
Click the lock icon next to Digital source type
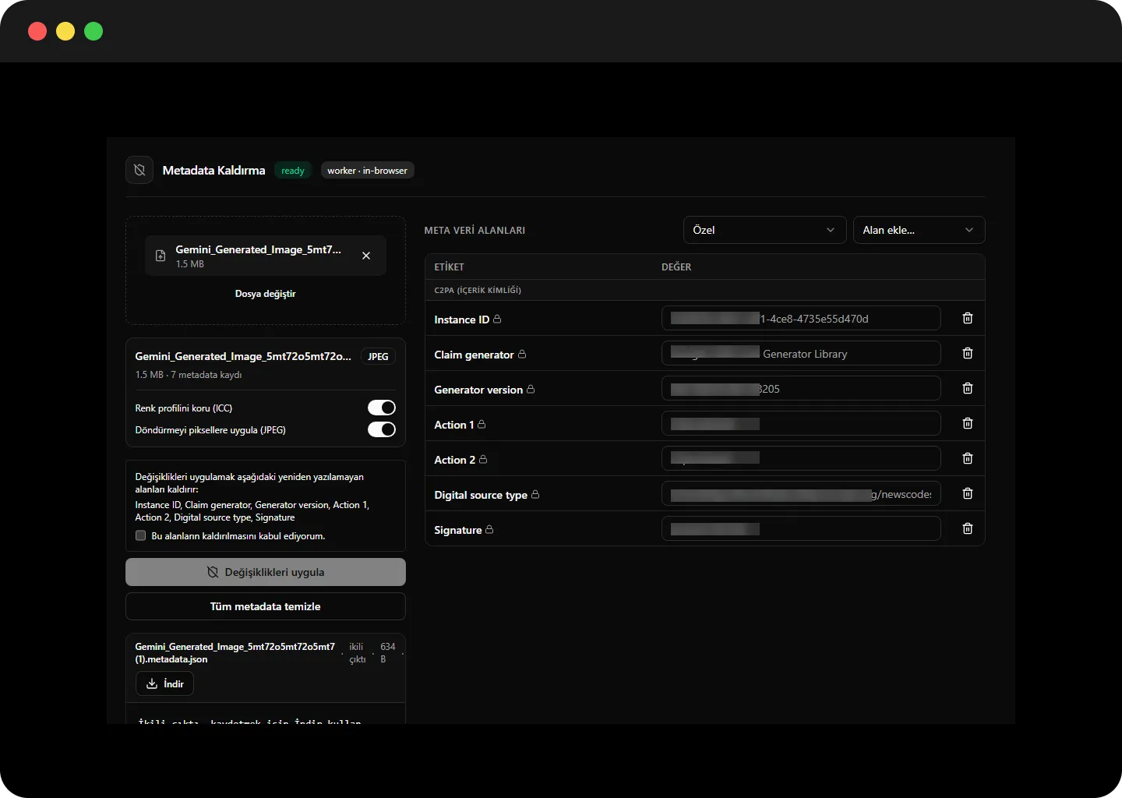click(535, 494)
